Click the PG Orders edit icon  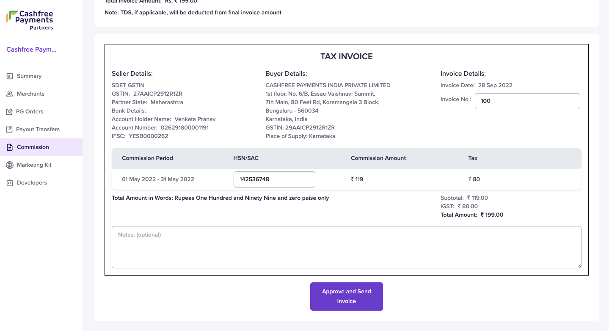[9, 112]
